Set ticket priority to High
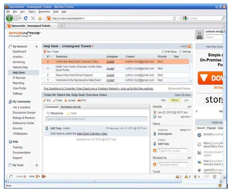 pyautogui.click(x=163, y=100)
